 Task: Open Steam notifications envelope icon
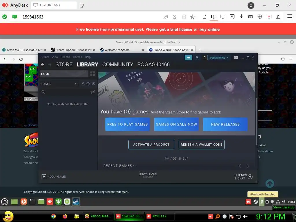197,58
